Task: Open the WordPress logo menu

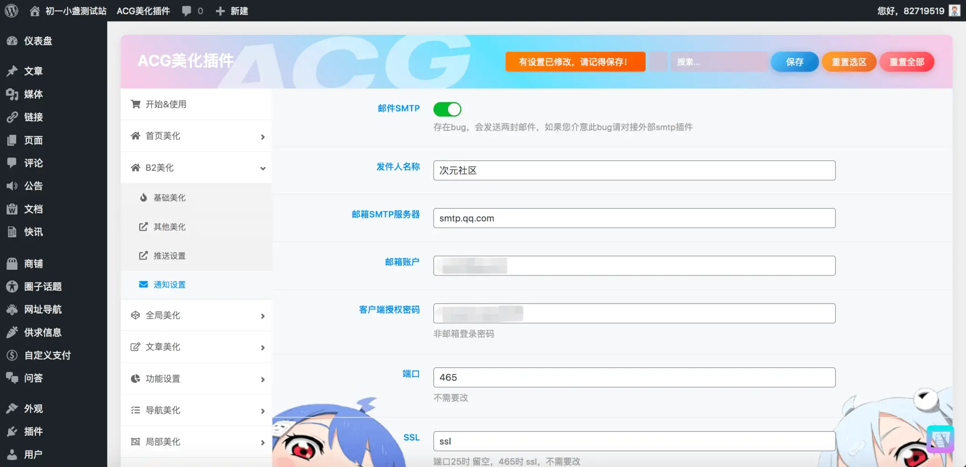Action: pyautogui.click(x=11, y=10)
